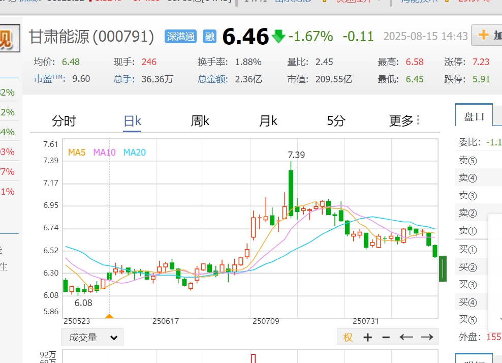
Task: Click the 最低 value 6.45
Action: (415, 79)
